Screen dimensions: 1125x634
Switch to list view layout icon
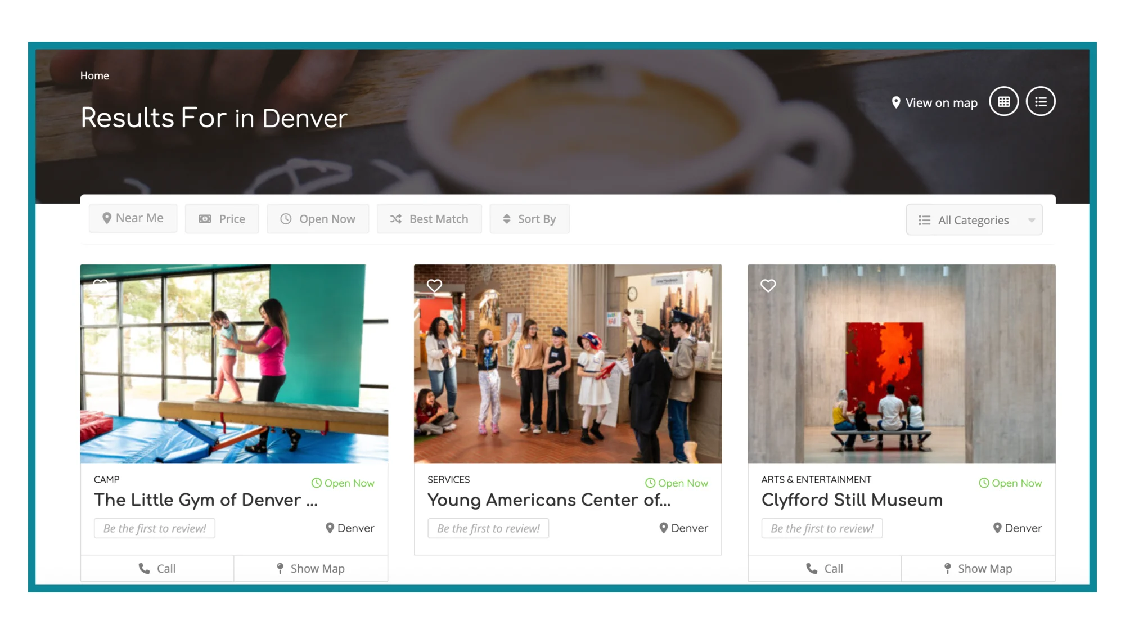pyautogui.click(x=1041, y=102)
